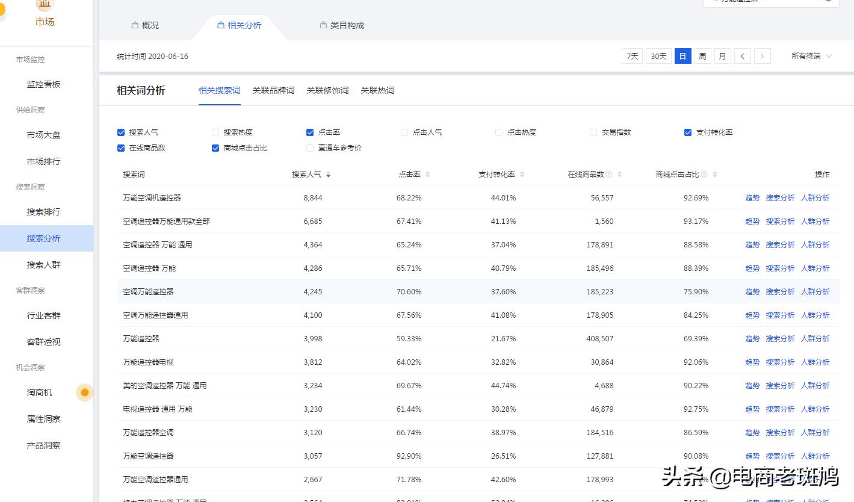Select the 30天 period button

658,55
